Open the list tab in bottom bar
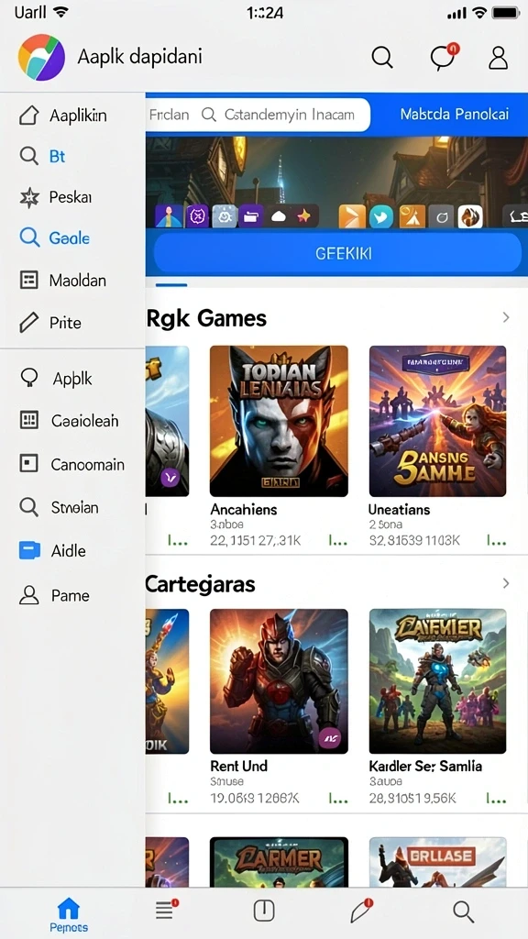The image size is (528, 939). pos(166,911)
